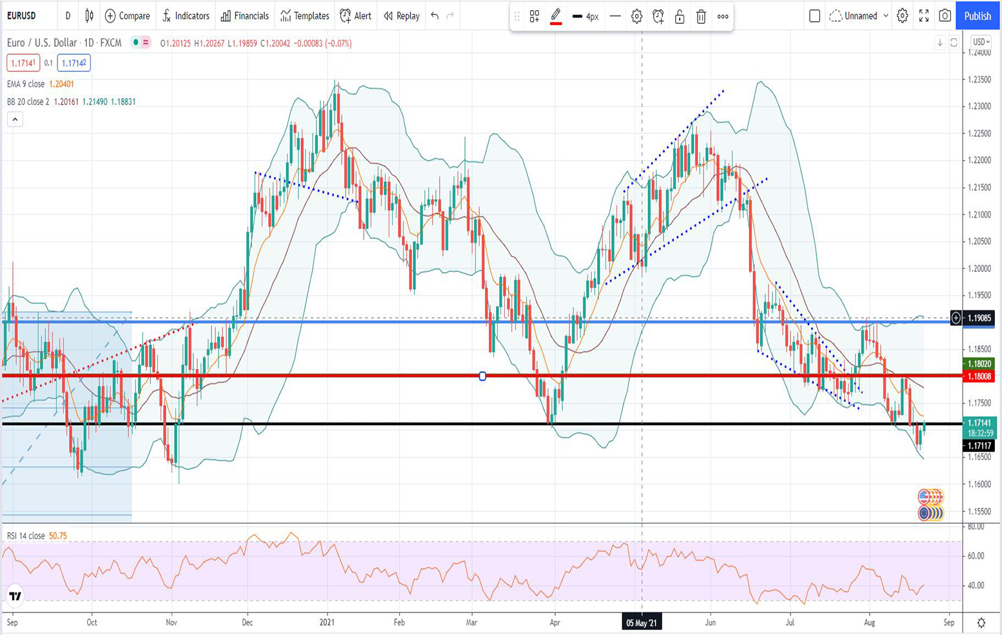Image resolution: width=1002 pixels, height=635 pixels.
Task: Open the Indicators menu
Action: pyautogui.click(x=186, y=15)
